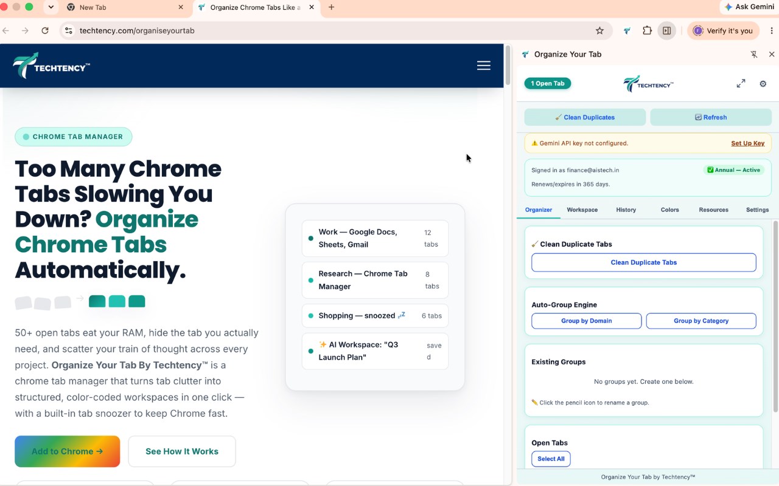This screenshot has height=486, width=779.
Task: Click the Clean Duplicates button at the top
Action: (x=585, y=117)
